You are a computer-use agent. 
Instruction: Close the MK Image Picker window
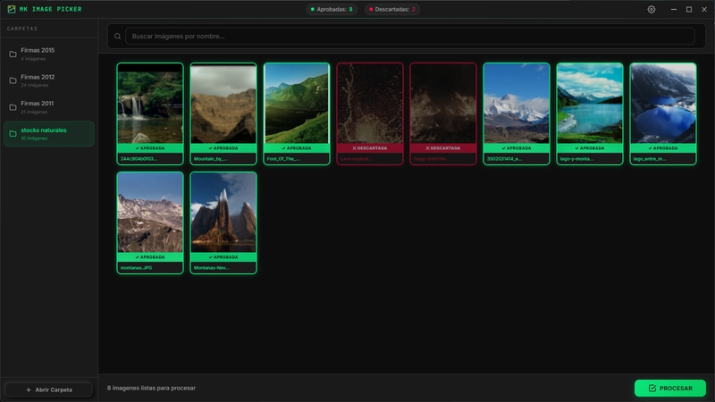pos(704,9)
